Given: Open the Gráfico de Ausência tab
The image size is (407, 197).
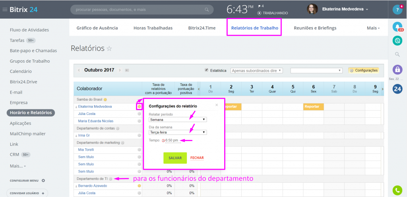Looking at the screenshot, I should tap(97, 28).
